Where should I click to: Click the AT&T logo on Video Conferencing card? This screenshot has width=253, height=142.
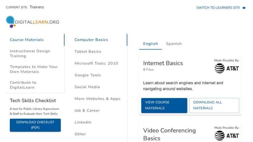click(x=227, y=136)
